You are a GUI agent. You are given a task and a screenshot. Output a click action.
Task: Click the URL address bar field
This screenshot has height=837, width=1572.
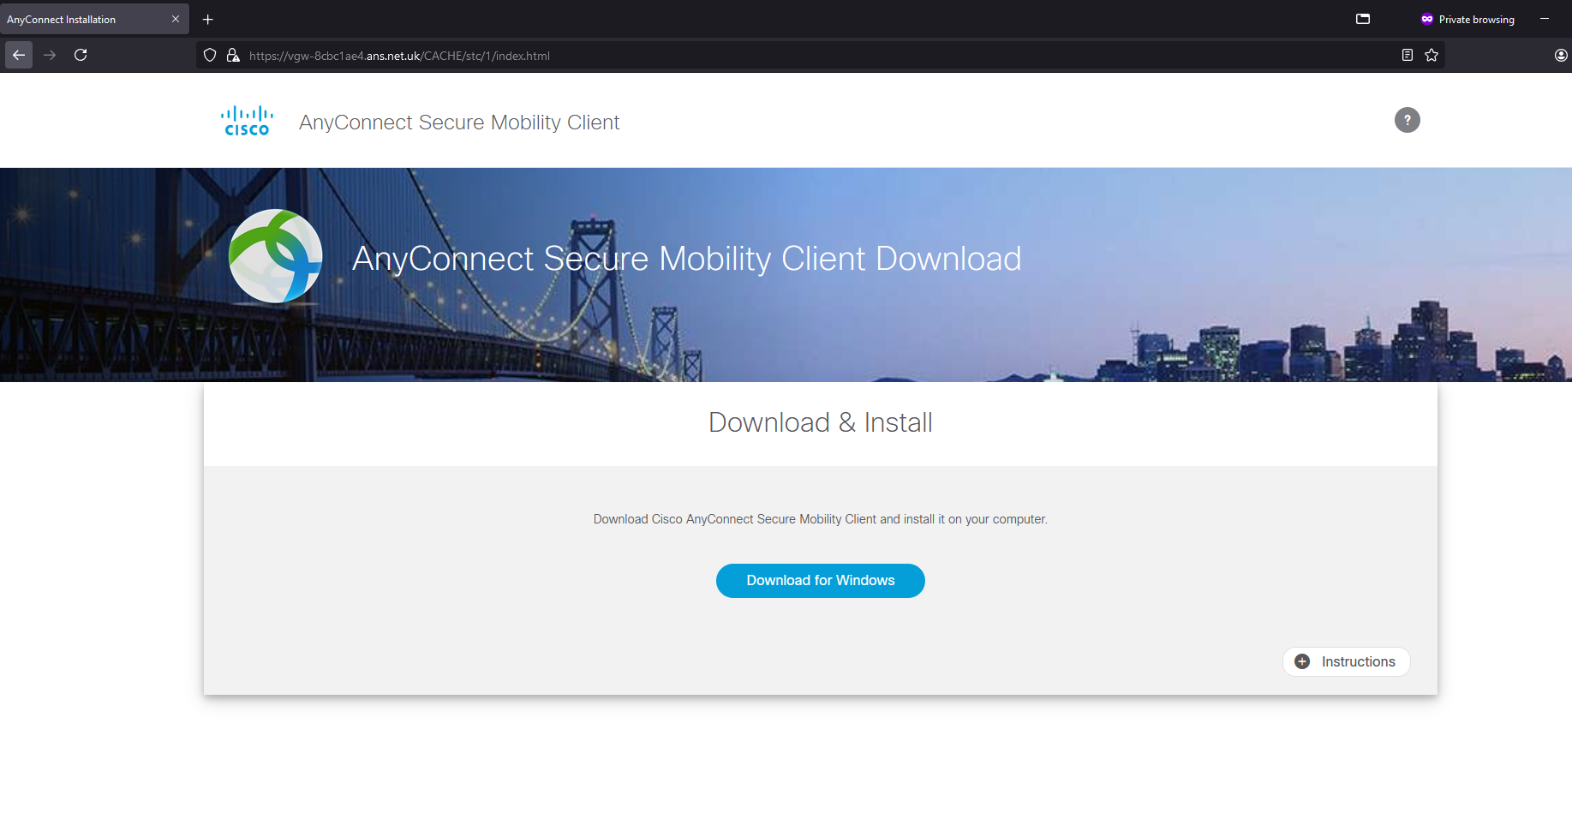point(820,56)
